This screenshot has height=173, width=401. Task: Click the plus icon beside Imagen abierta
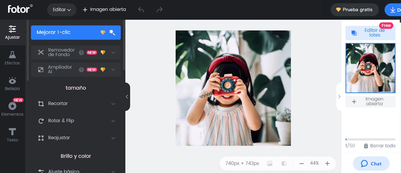coord(354,102)
